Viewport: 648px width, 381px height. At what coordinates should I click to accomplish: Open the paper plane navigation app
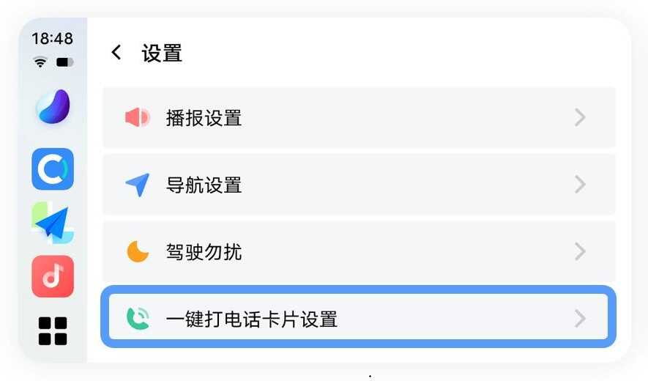53,223
